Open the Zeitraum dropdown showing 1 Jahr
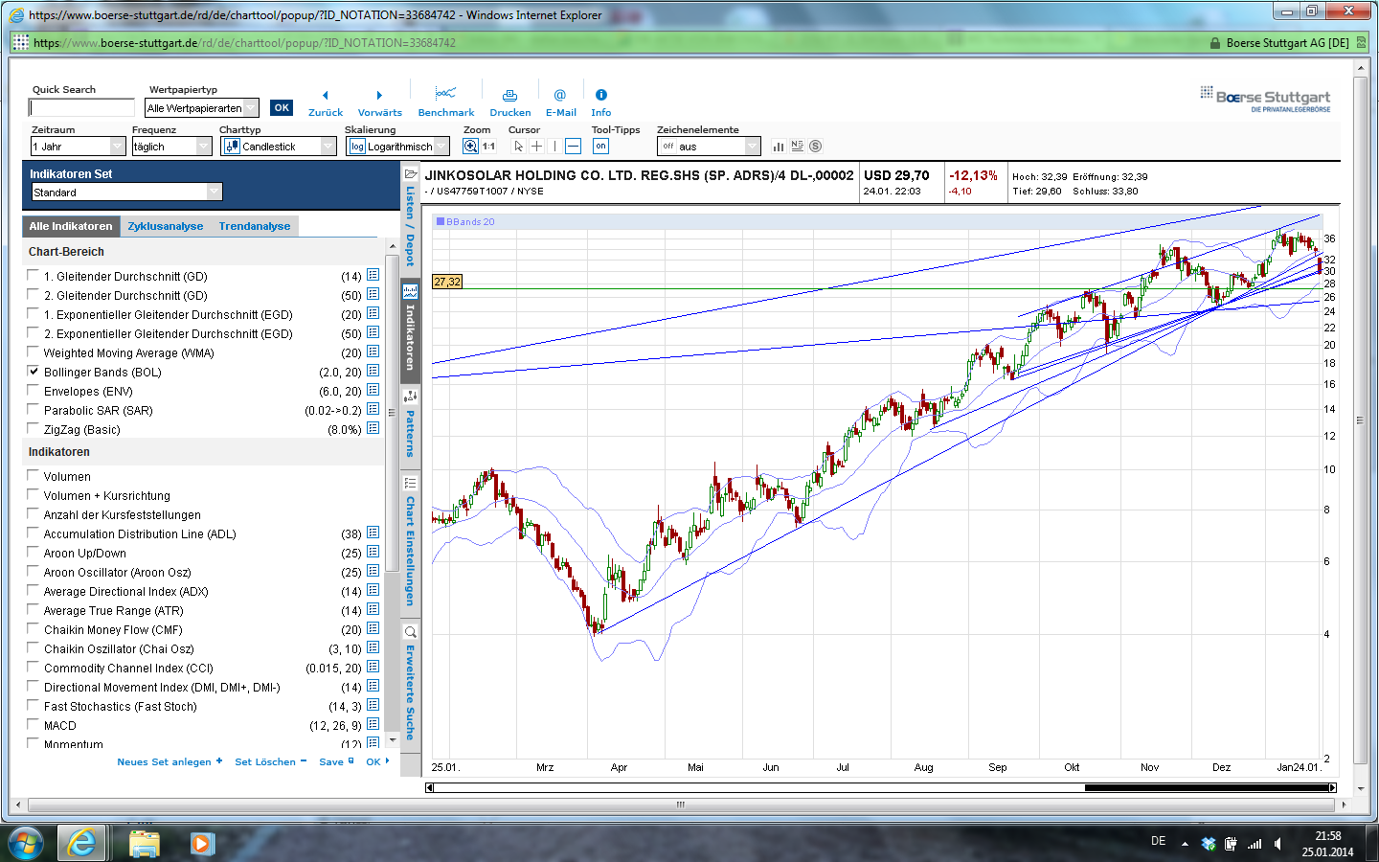The height and width of the screenshot is (862, 1379). tap(78, 147)
